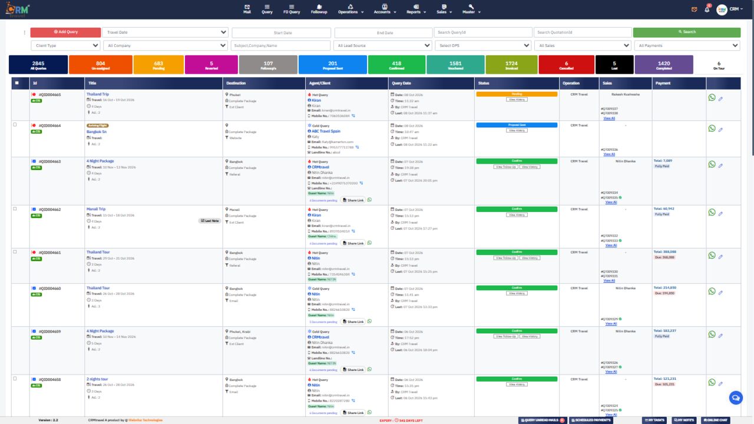Expand the All Company dropdown
754x424 pixels.
tap(165, 45)
